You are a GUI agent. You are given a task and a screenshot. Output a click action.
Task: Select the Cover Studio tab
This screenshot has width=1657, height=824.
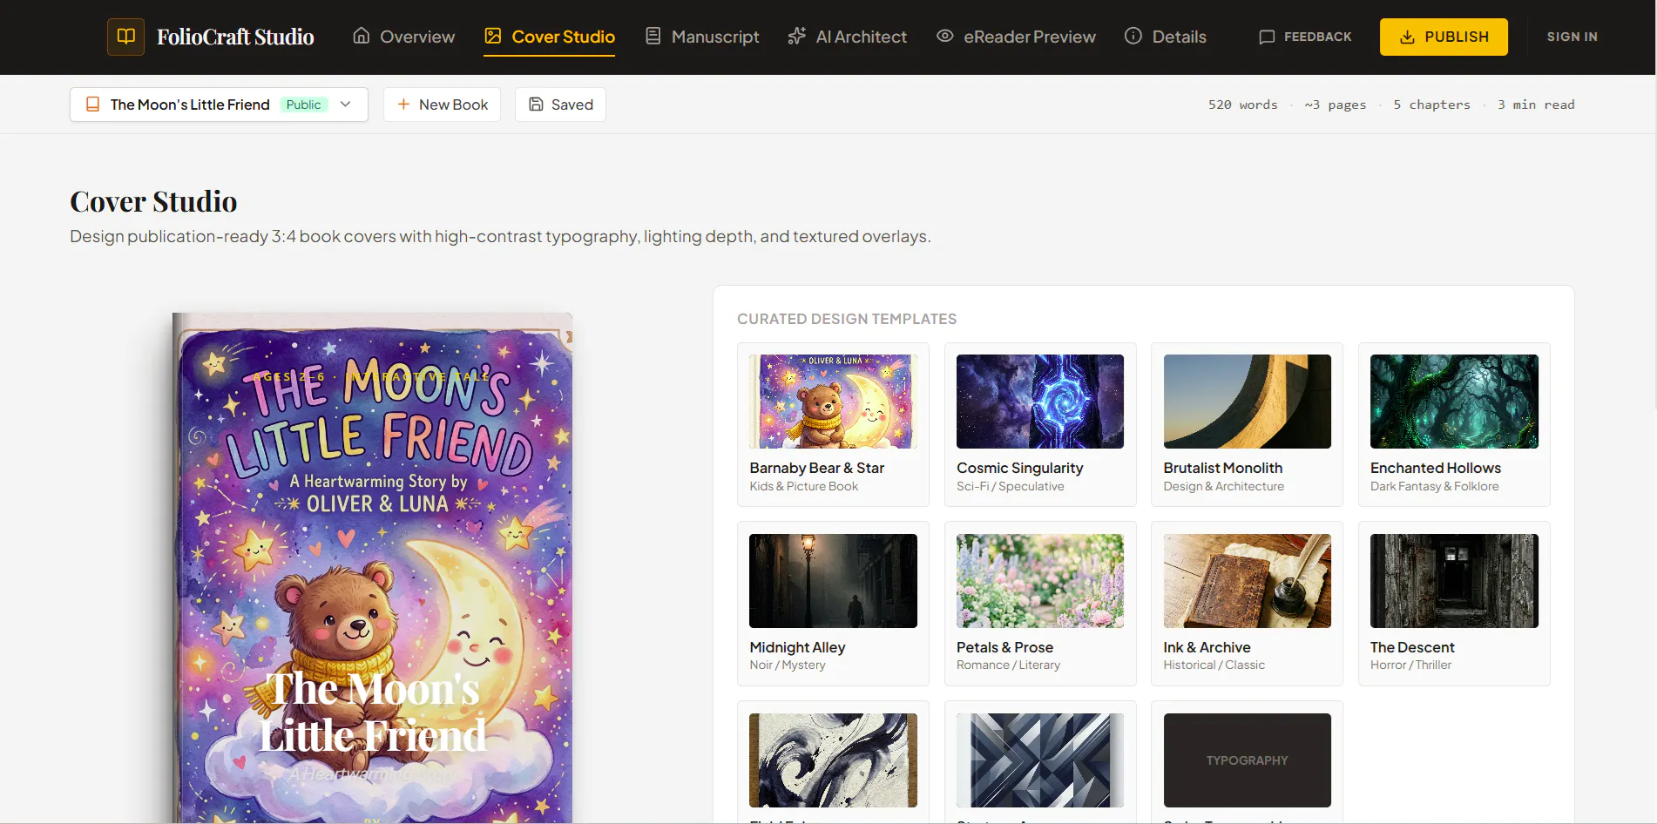550,37
